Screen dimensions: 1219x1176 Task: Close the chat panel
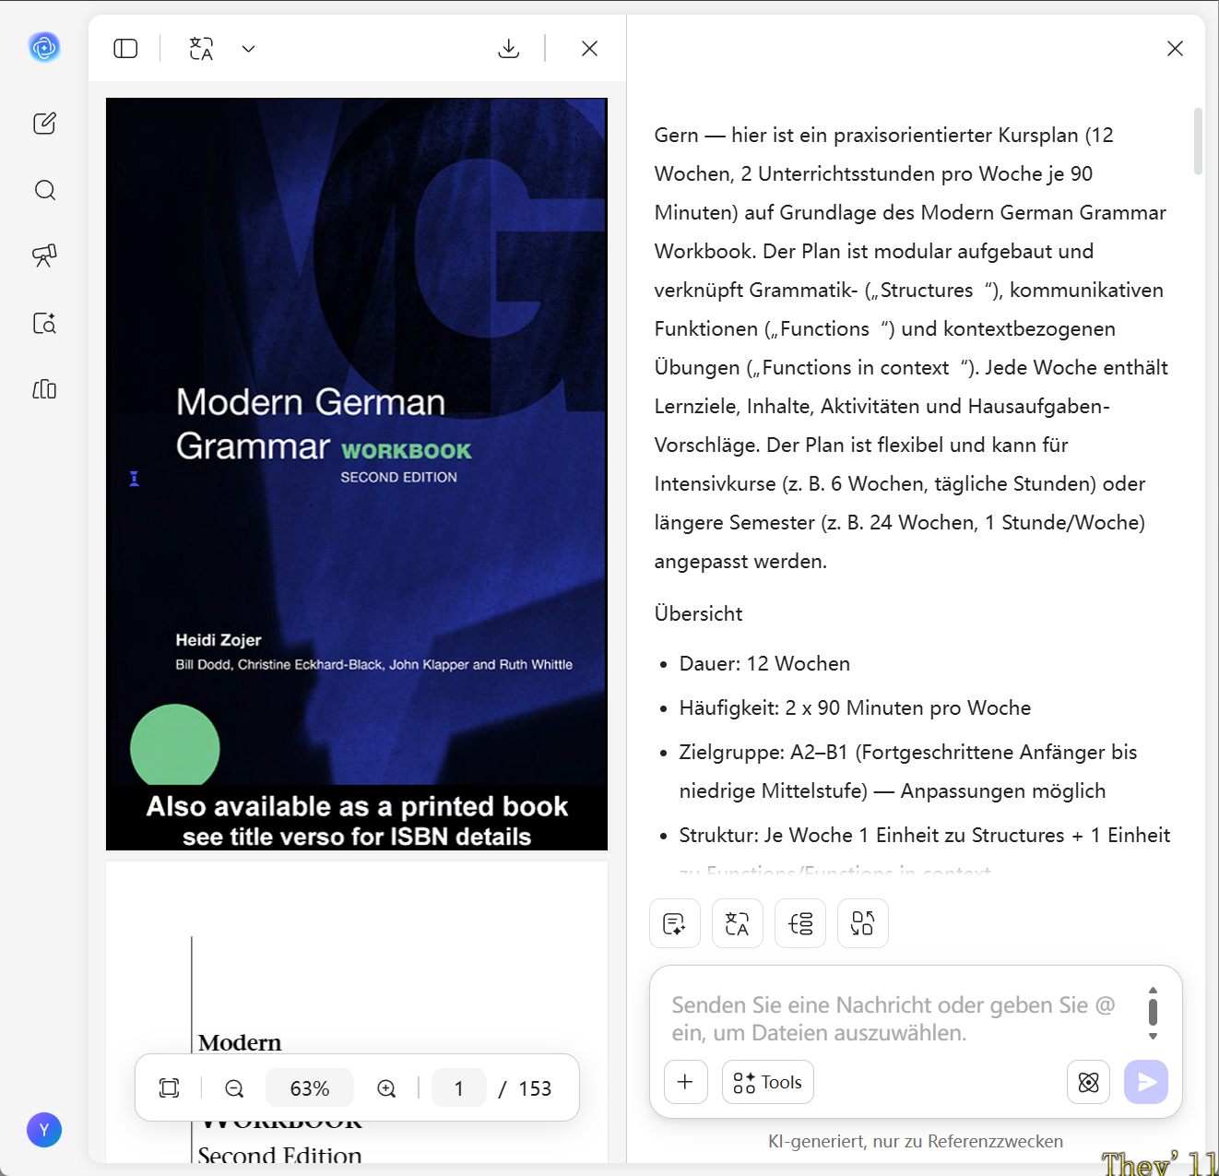[x=1175, y=49]
